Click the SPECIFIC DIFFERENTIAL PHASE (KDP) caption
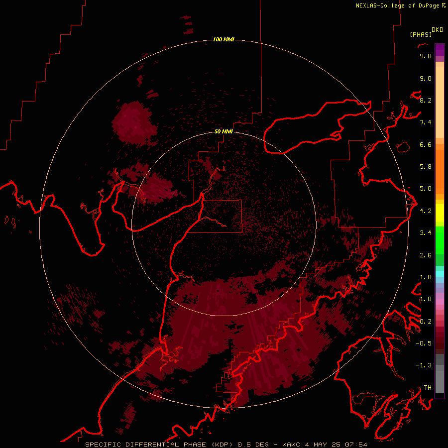 (159, 445)
